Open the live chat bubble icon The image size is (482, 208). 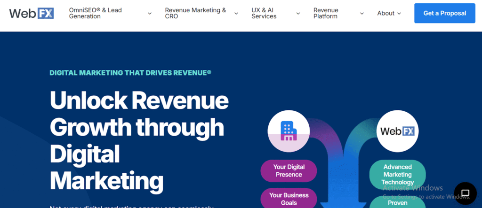[465, 193]
